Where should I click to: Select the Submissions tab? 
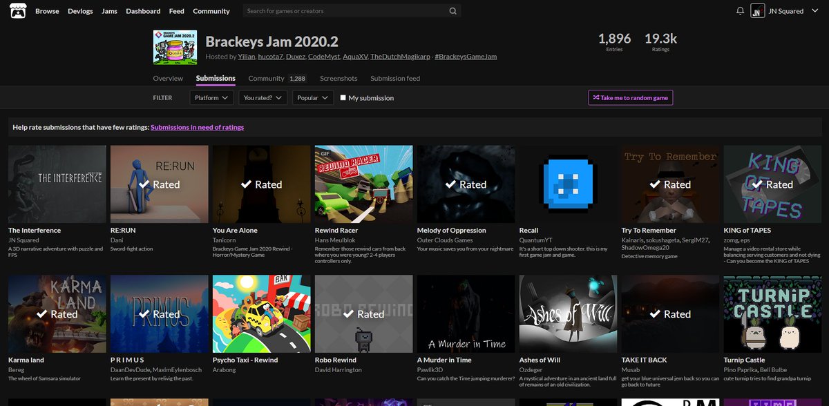216,78
